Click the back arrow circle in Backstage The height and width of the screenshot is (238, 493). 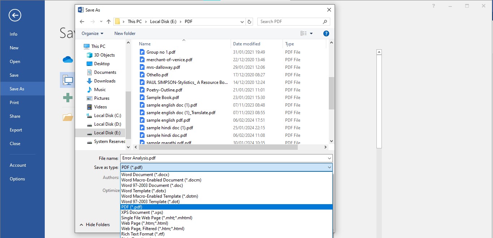tap(15, 15)
